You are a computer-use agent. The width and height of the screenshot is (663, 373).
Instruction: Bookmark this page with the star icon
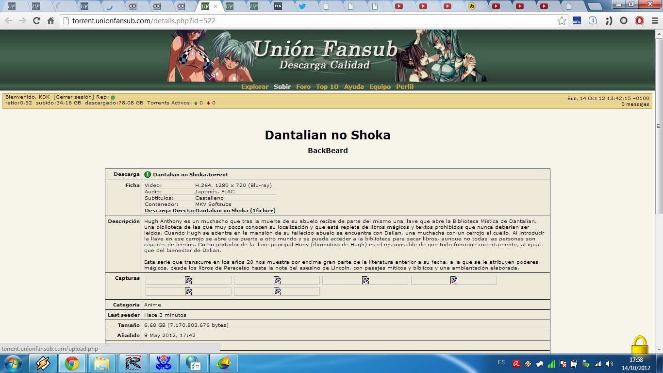click(x=562, y=21)
